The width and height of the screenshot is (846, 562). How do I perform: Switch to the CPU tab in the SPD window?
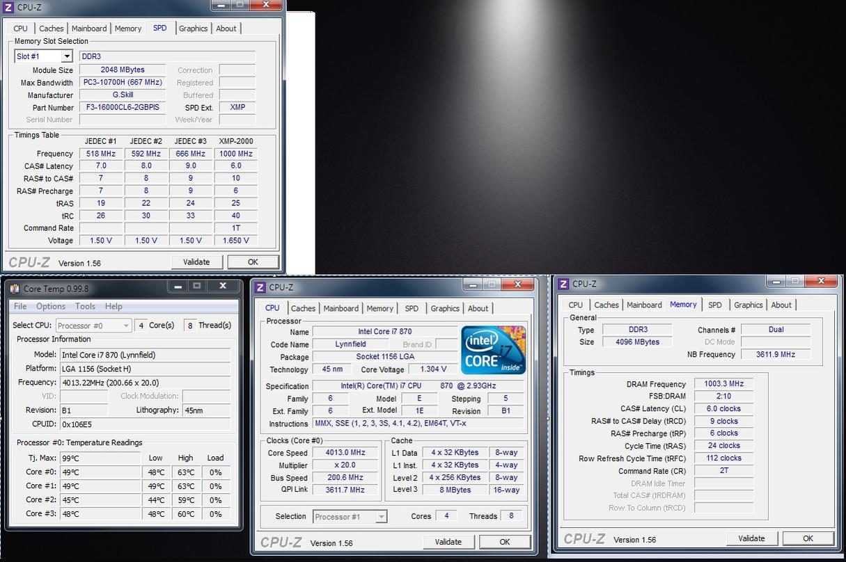21,29
